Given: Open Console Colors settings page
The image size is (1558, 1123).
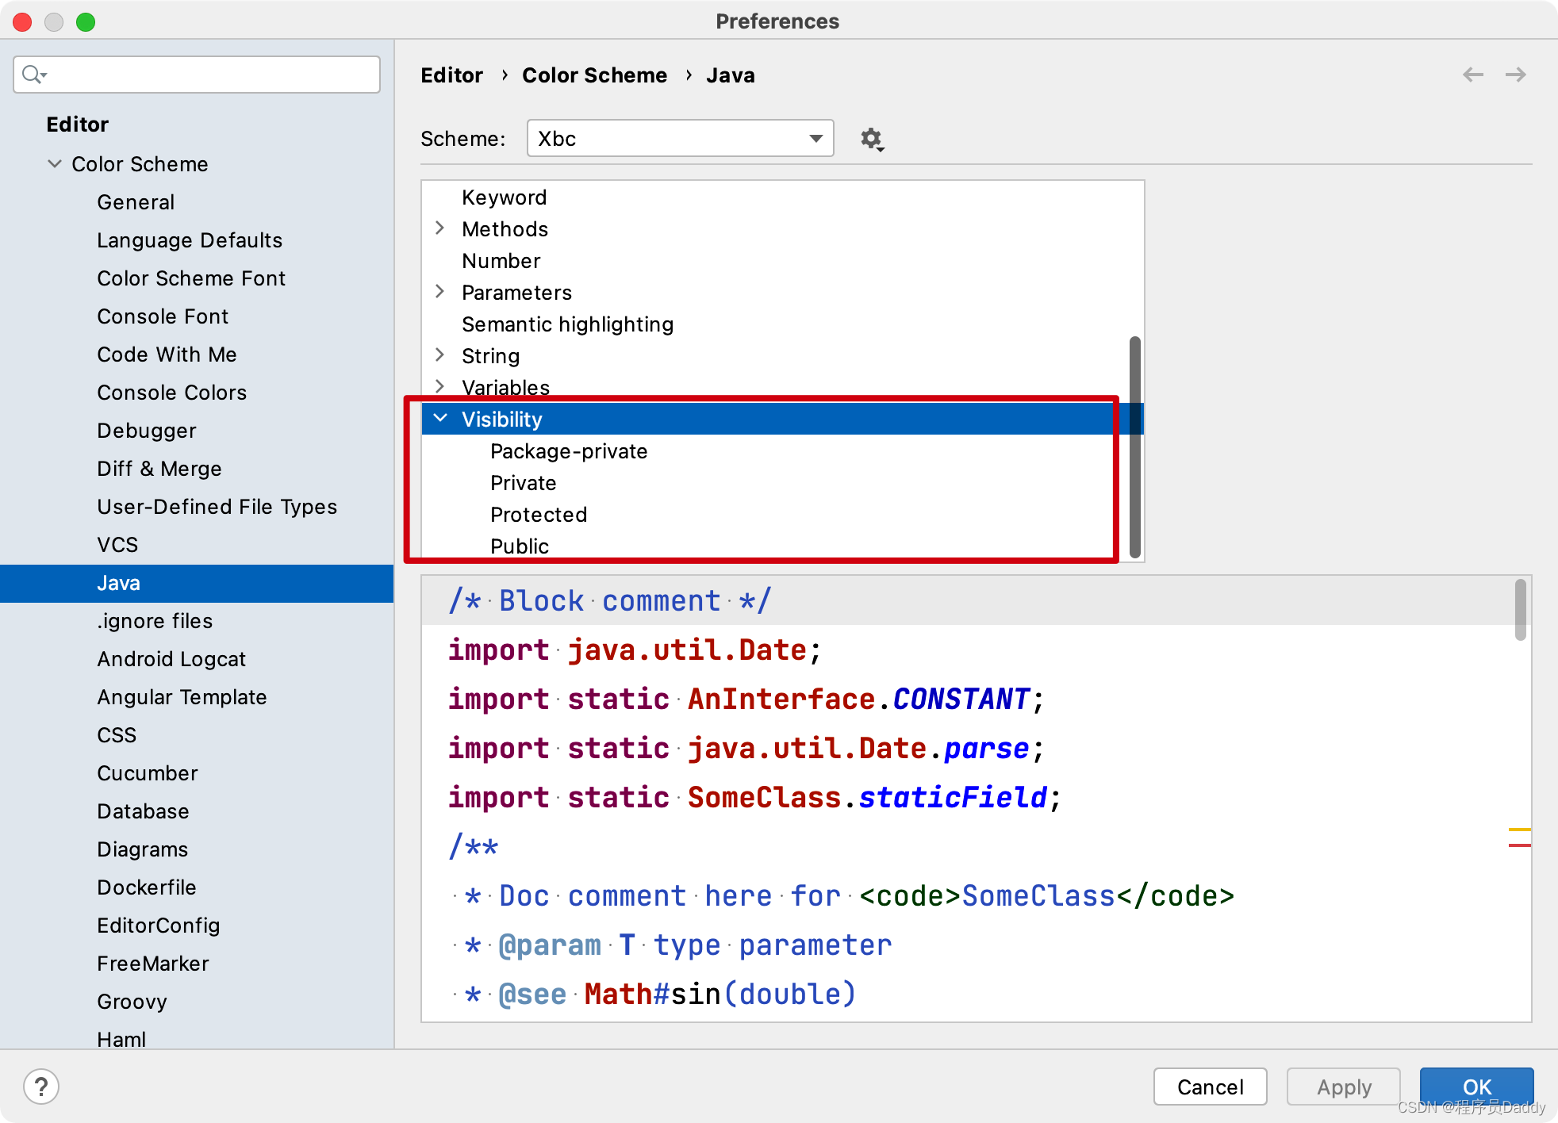Looking at the screenshot, I should point(171,393).
